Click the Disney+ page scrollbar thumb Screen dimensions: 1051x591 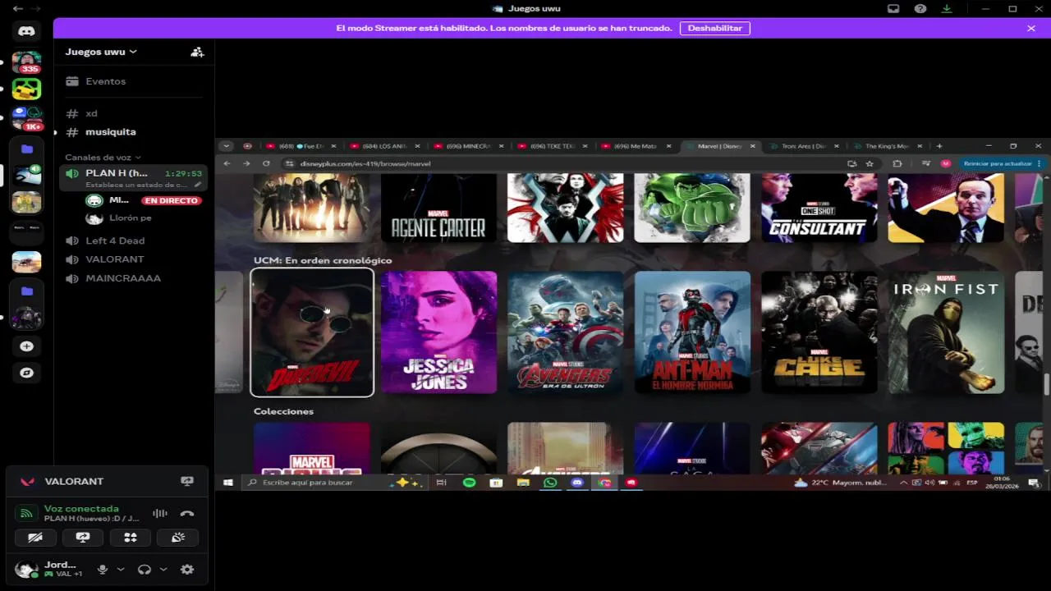point(1046,384)
